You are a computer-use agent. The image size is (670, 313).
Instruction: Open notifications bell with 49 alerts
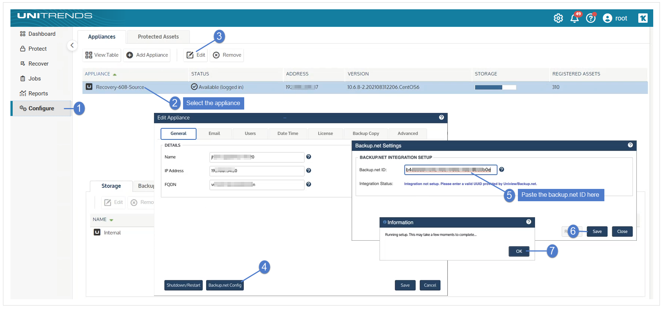pyautogui.click(x=575, y=18)
